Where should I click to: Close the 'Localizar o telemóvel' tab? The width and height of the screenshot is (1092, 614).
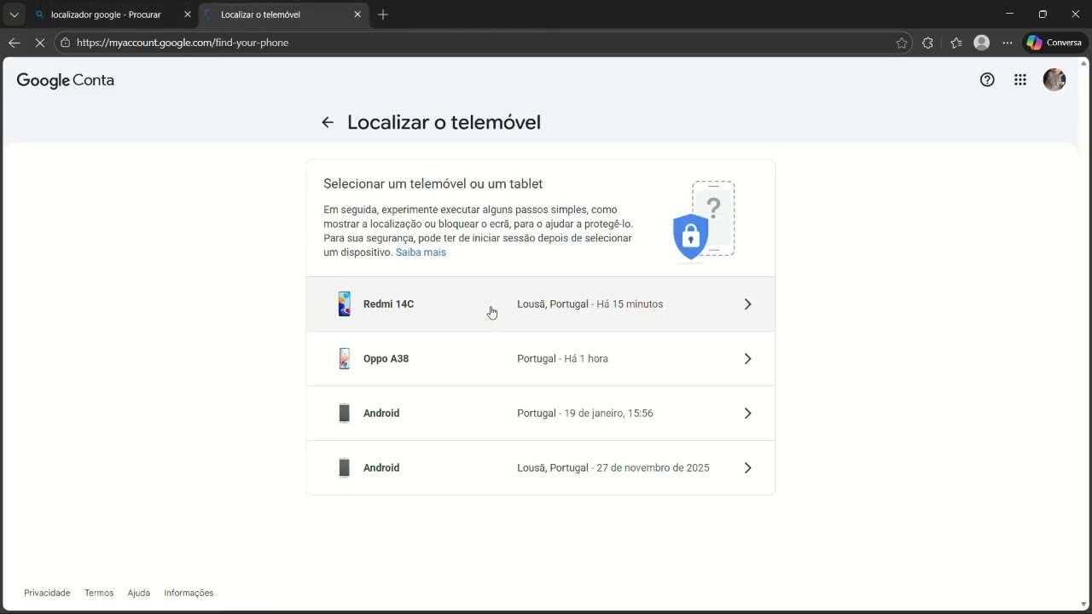(x=357, y=14)
